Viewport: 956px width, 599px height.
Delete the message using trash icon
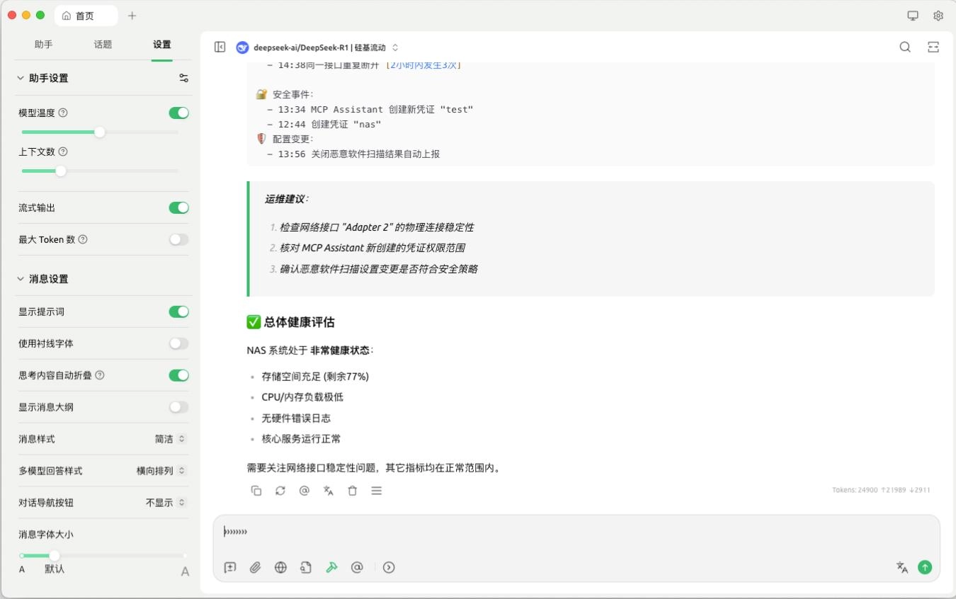353,491
